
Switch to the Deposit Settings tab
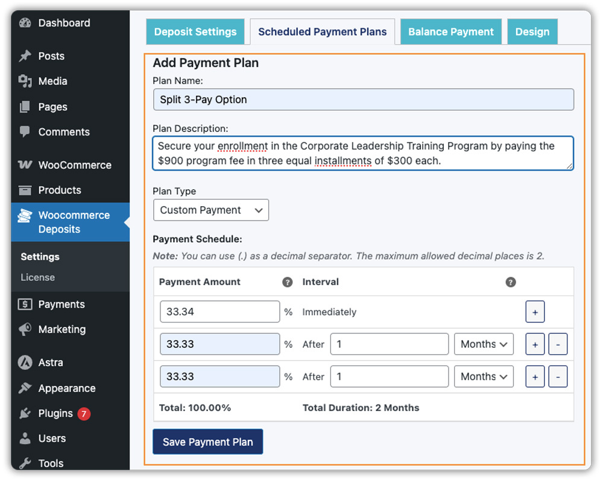195,31
